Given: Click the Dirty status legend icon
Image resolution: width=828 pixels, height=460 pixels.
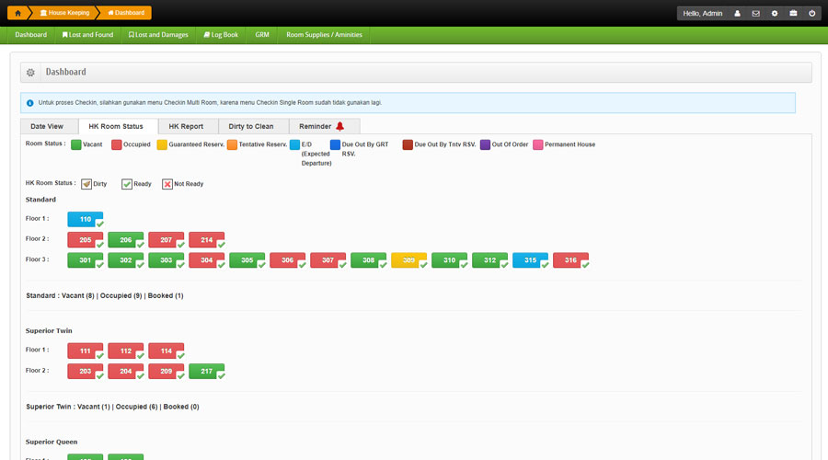Looking at the screenshot, I should (x=86, y=184).
